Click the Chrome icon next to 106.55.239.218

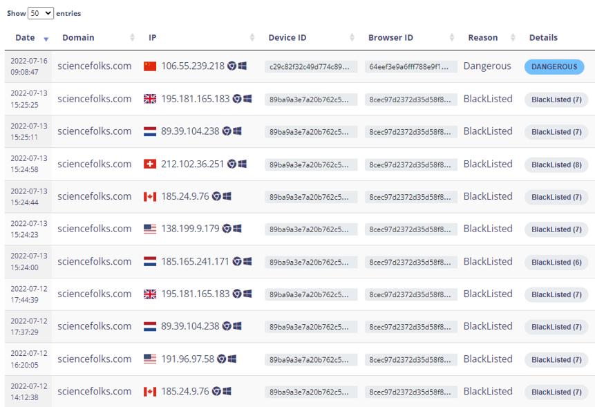[x=232, y=66]
